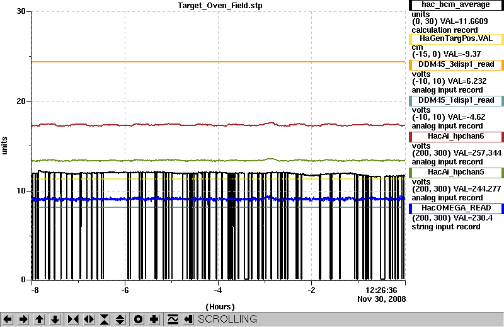The image size is (504, 327).
Task: Click the pan right arrow button
Action: 23,319
